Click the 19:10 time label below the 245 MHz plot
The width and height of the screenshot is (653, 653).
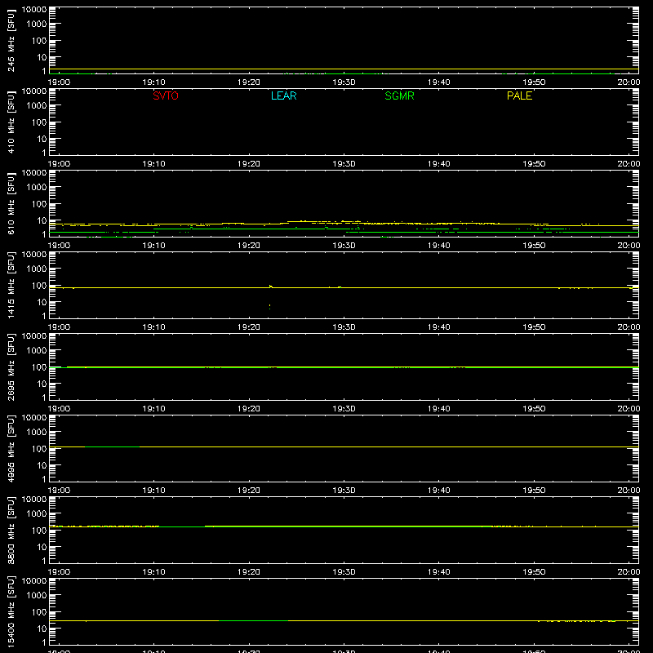coord(153,82)
